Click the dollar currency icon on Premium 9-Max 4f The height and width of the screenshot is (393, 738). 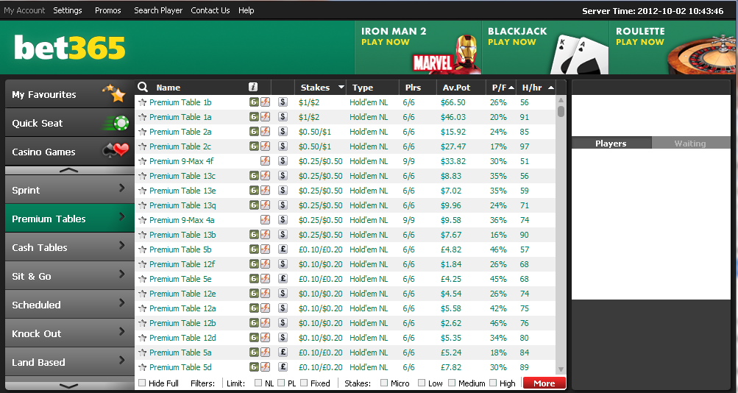(x=283, y=161)
